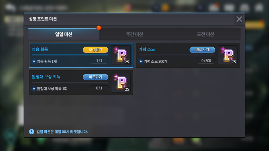269x151 pixels.
Task: Click the diamond bullet next to 기력 소모 300개
Action: [141, 61]
